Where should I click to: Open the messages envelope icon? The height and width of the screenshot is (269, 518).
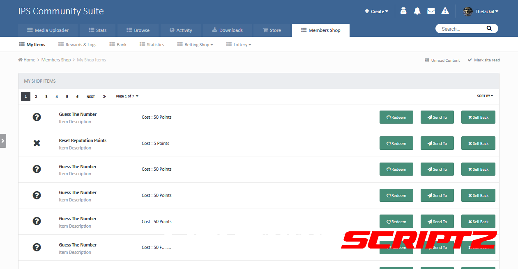tap(431, 11)
